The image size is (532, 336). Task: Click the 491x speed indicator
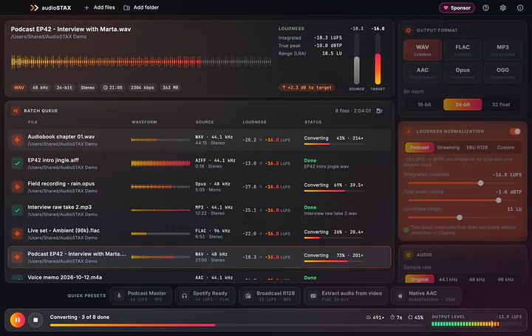click(375, 318)
